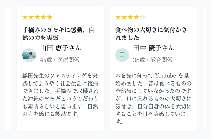Open the review titled 食べ物の大切さに気付かされました
Image resolution: width=211 pixels, height=139 pixels.
click(x=151, y=34)
